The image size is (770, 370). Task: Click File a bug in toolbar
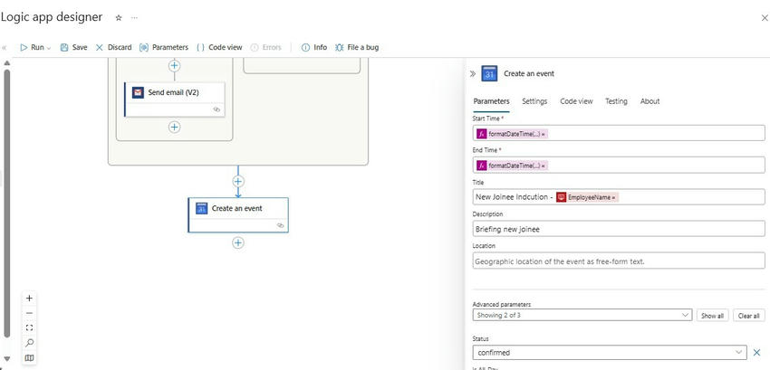coord(357,47)
